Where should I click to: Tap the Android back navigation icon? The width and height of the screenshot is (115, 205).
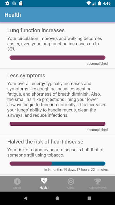click(26, 198)
